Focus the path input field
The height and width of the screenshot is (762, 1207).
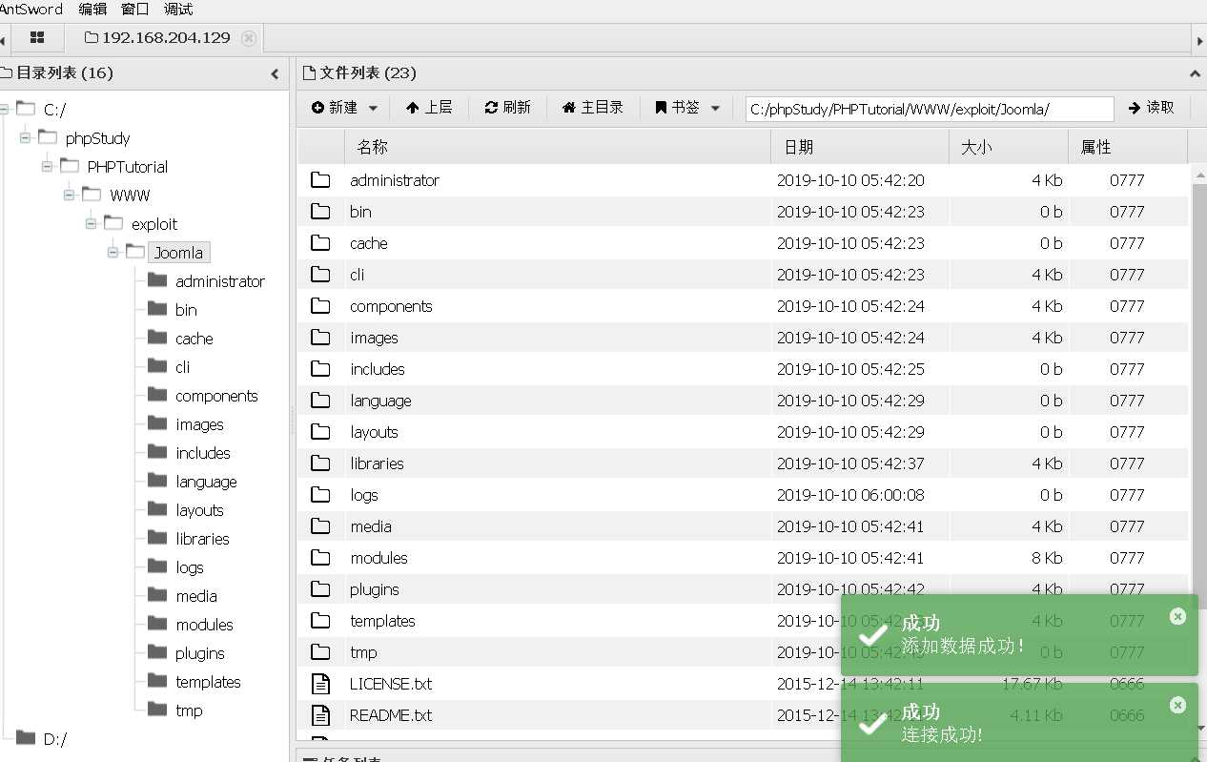point(930,109)
